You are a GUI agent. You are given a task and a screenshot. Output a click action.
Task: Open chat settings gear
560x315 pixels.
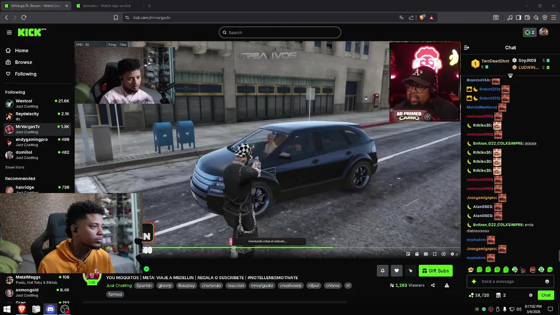point(531,295)
